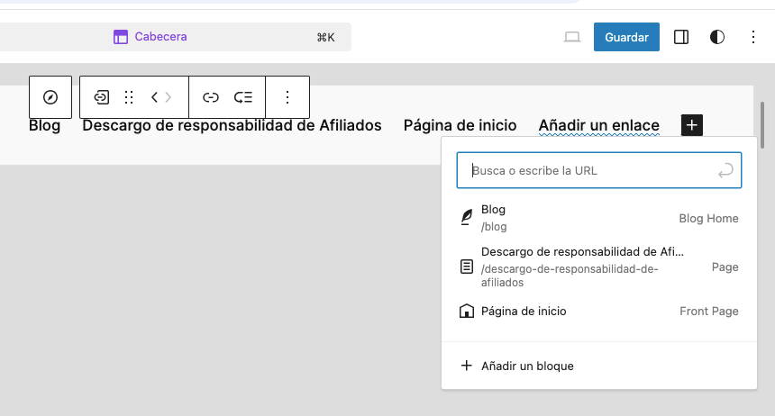Move the menu item right
775x416 pixels.
click(169, 97)
